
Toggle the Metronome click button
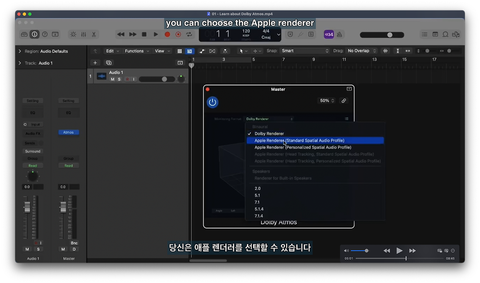(339, 34)
